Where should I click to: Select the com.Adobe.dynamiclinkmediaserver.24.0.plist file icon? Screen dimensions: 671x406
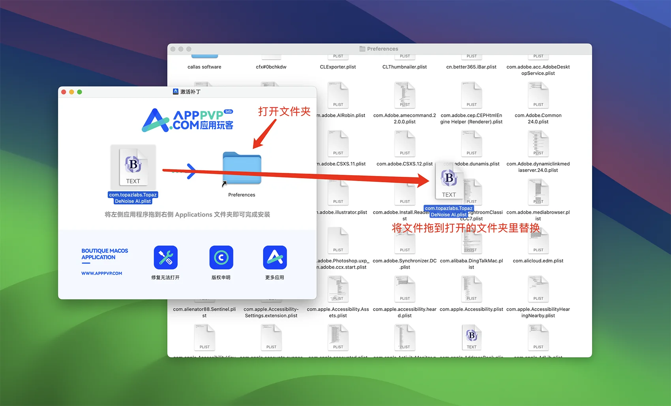coord(538,143)
